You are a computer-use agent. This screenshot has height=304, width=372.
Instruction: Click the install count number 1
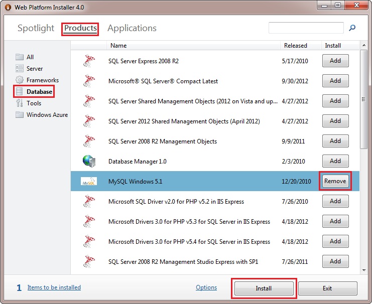click(x=19, y=287)
